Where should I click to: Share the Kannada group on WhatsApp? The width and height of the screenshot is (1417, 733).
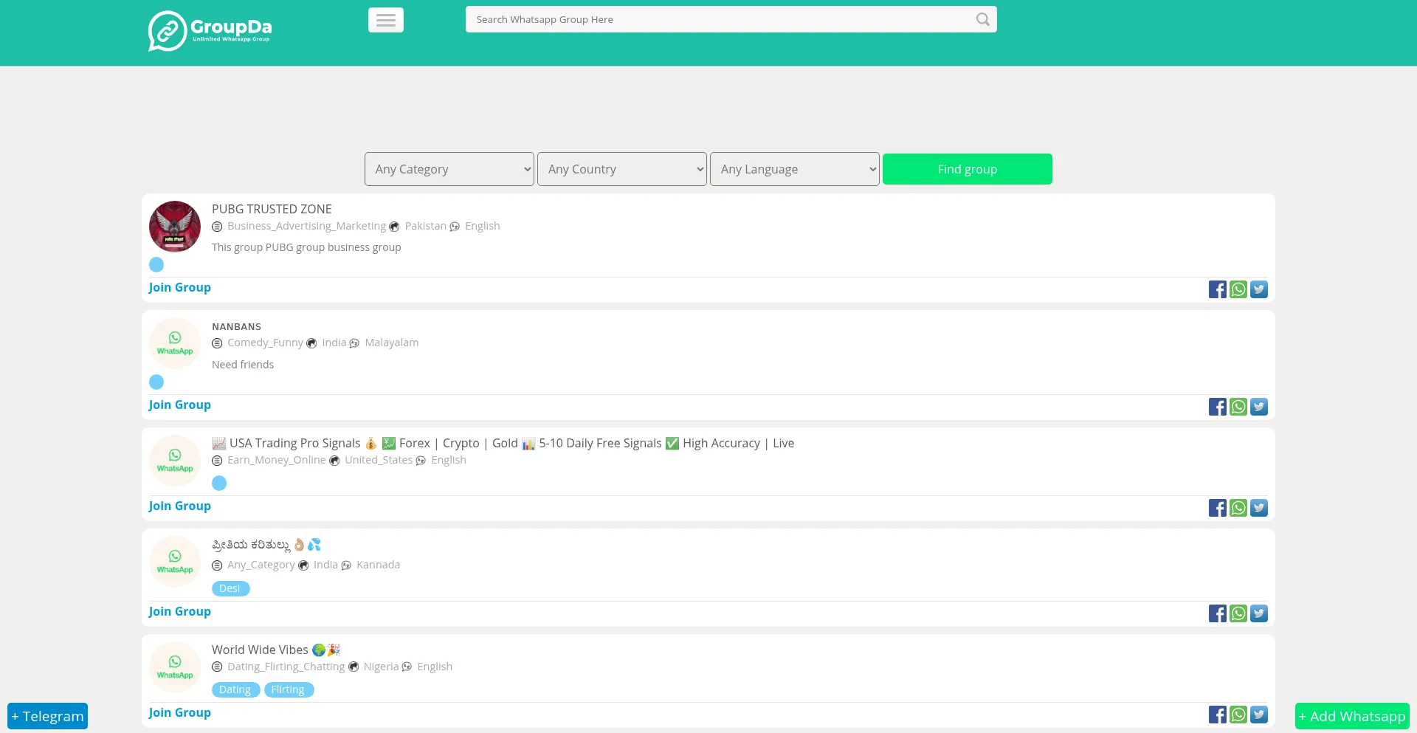1238,613
